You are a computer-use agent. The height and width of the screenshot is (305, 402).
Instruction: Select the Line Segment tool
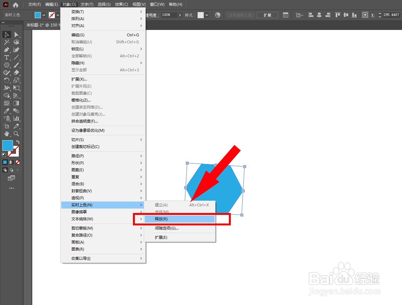(x=17, y=57)
